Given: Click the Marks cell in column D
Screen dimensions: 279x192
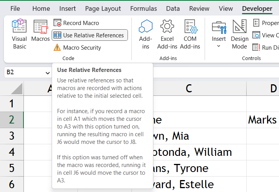Looking at the screenshot, I should [263, 120].
